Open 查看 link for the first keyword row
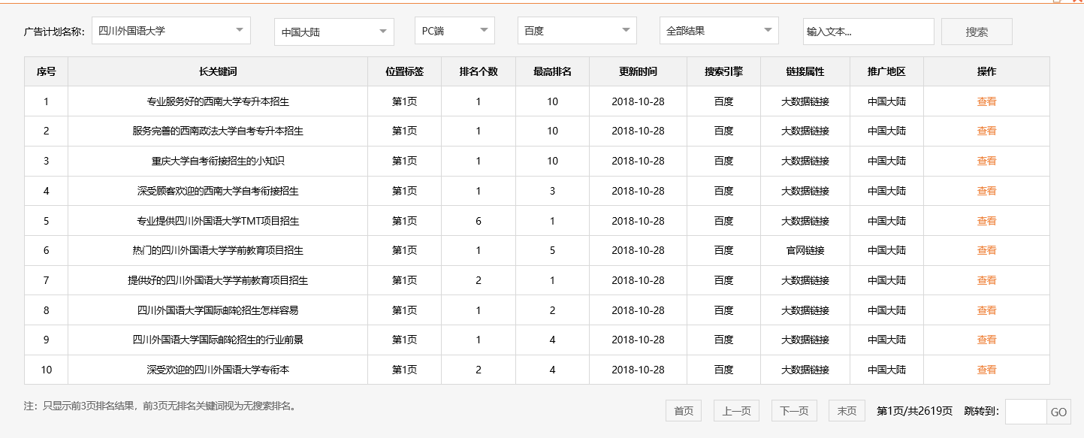The image size is (1084, 438). coord(986,101)
